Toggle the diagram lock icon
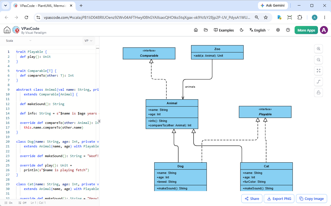Viewport: 331px width, 206px height. pos(319,92)
